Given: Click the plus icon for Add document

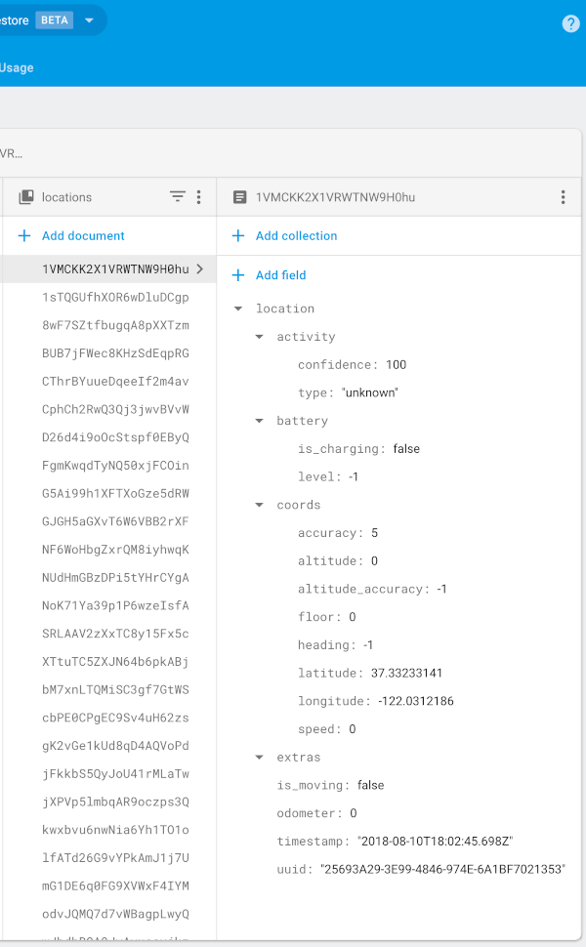Looking at the screenshot, I should coord(24,235).
